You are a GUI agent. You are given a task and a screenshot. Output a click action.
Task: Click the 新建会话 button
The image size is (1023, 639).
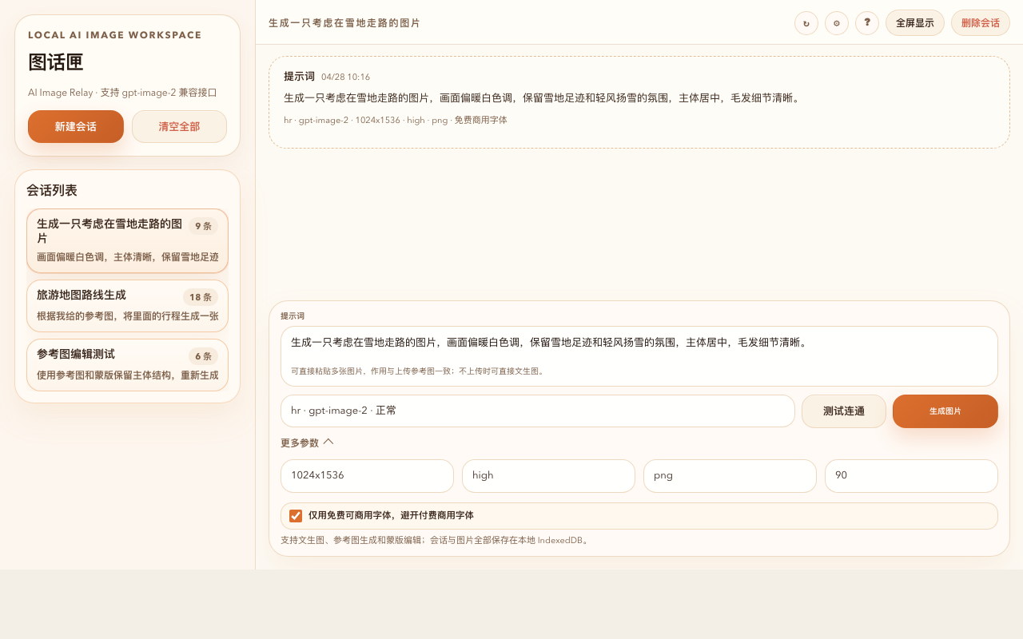pos(76,126)
